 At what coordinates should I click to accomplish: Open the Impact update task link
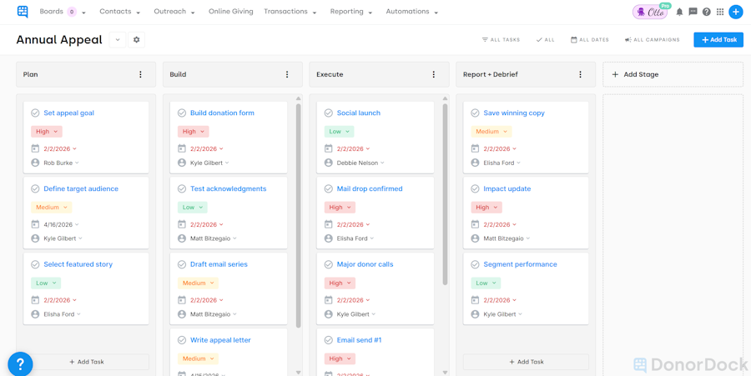click(x=507, y=189)
